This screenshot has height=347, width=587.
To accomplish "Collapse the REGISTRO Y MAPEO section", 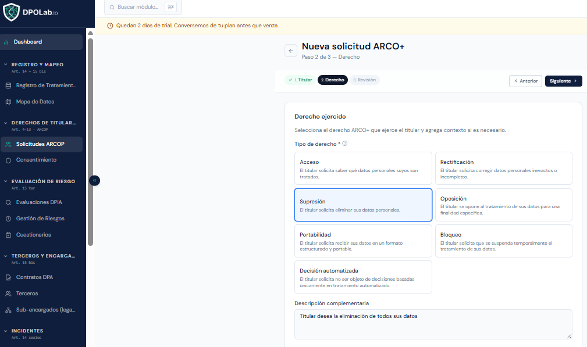I will (6, 65).
